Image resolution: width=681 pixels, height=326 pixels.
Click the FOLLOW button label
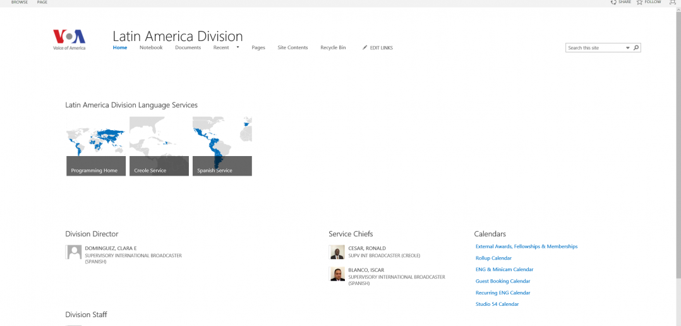[x=653, y=2]
